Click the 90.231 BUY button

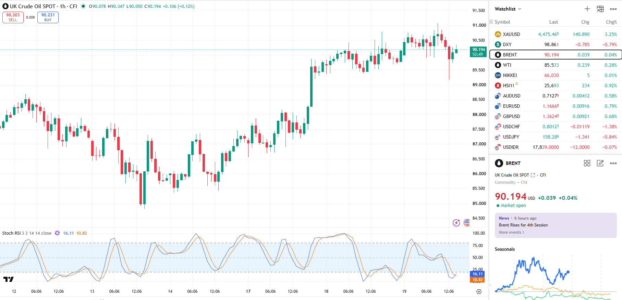tap(48, 17)
